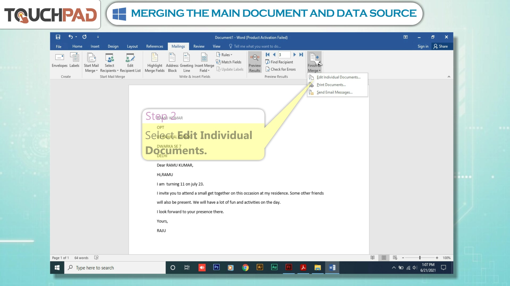Open the Rules dropdown
The height and width of the screenshot is (286, 510).
point(224,55)
